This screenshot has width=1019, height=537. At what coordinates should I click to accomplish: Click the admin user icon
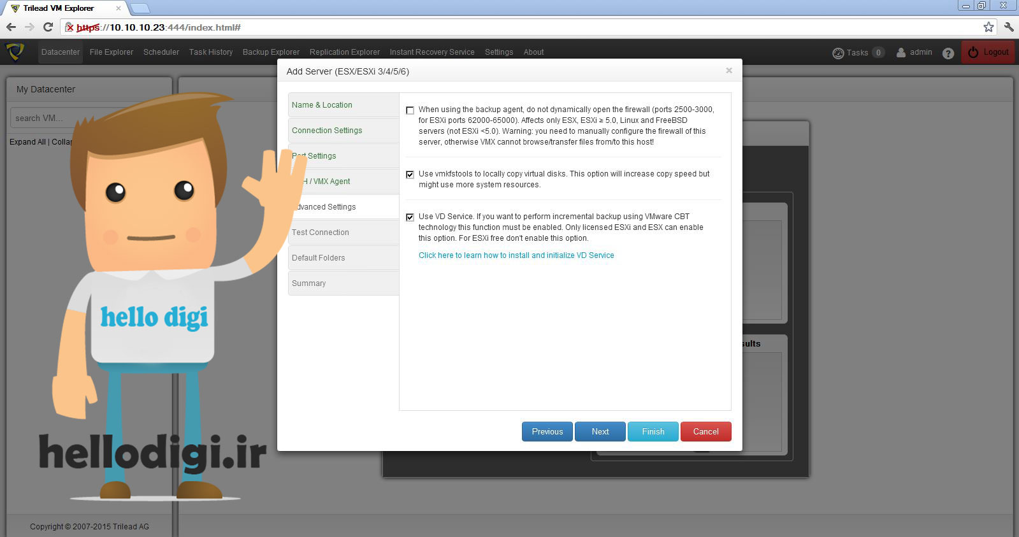coord(901,52)
